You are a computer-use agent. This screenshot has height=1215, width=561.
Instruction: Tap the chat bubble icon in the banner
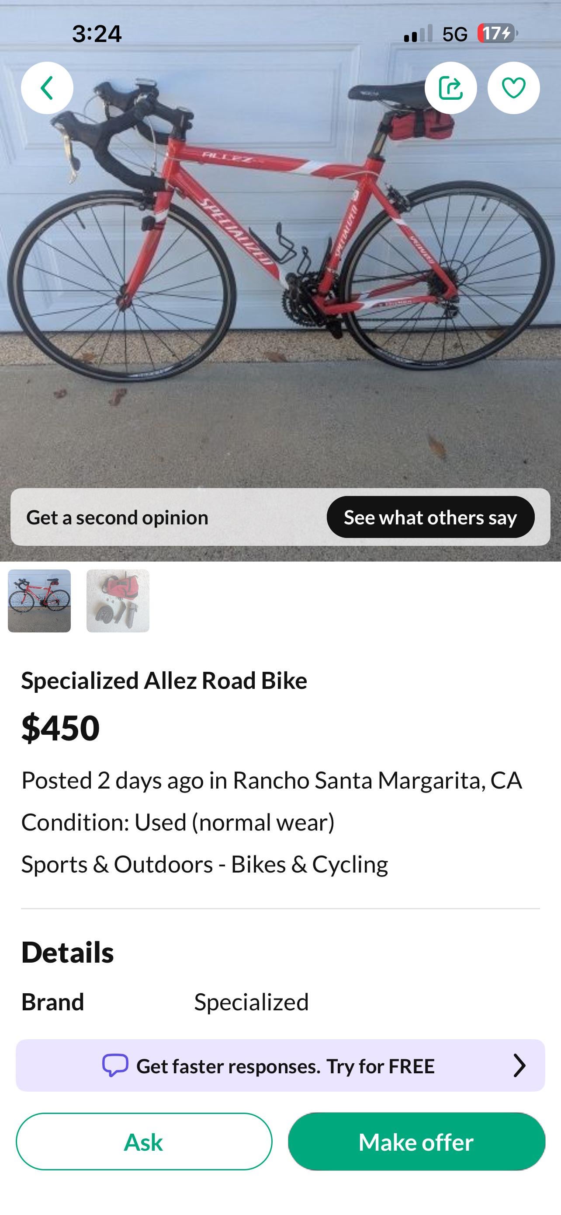tap(115, 1065)
